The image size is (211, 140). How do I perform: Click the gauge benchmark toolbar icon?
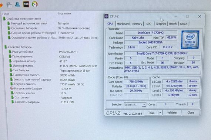tap(35, 4)
